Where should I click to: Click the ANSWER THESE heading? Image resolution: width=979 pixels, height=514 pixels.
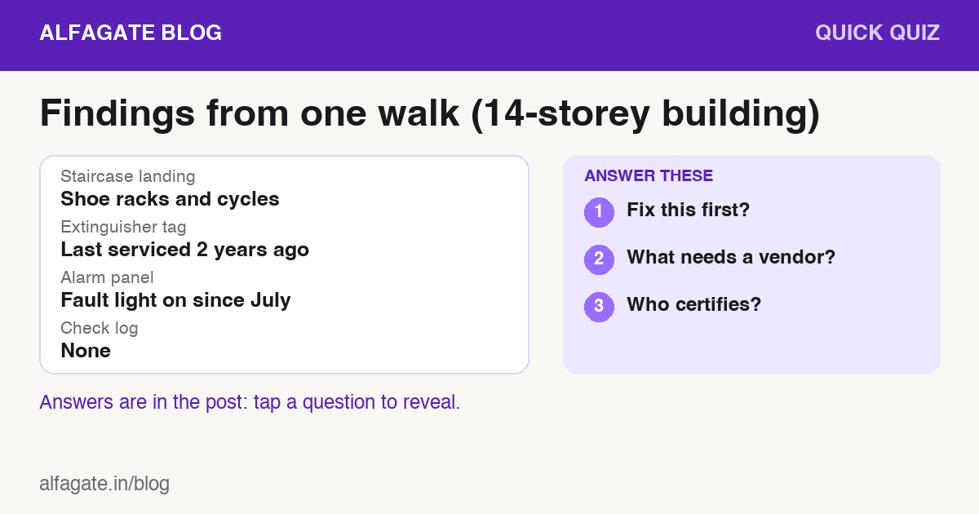tap(649, 175)
